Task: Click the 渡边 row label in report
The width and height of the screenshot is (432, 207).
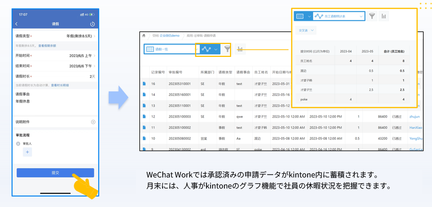Action: (x=303, y=71)
